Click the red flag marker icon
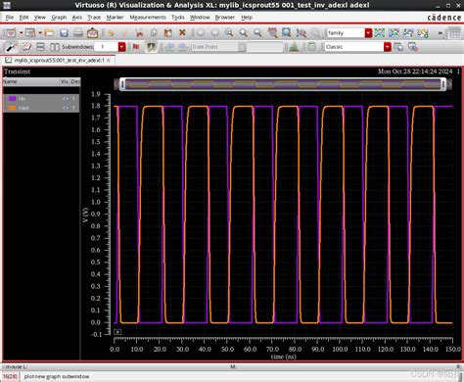 pyautogui.click(x=136, y=47)
